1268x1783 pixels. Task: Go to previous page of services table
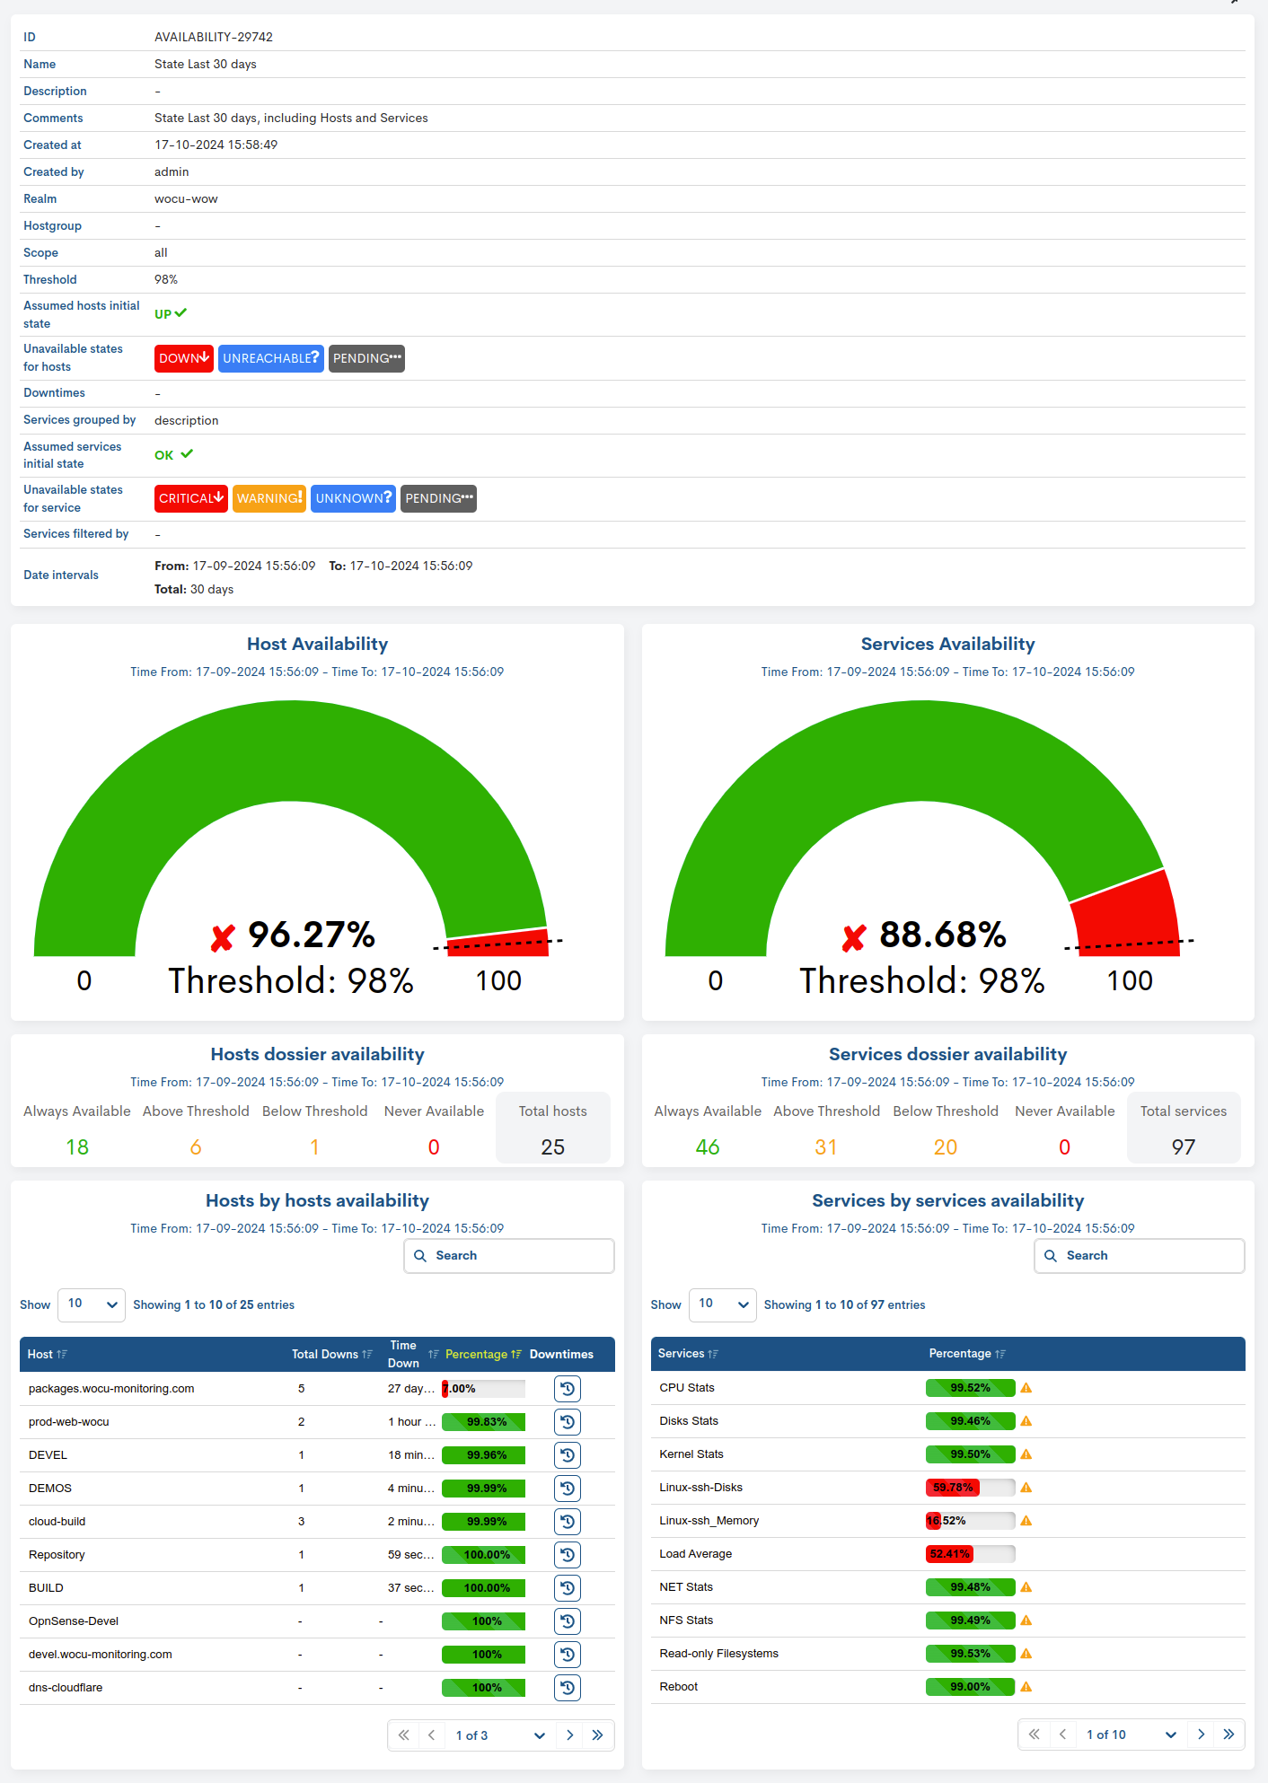click(1063, 1735)
